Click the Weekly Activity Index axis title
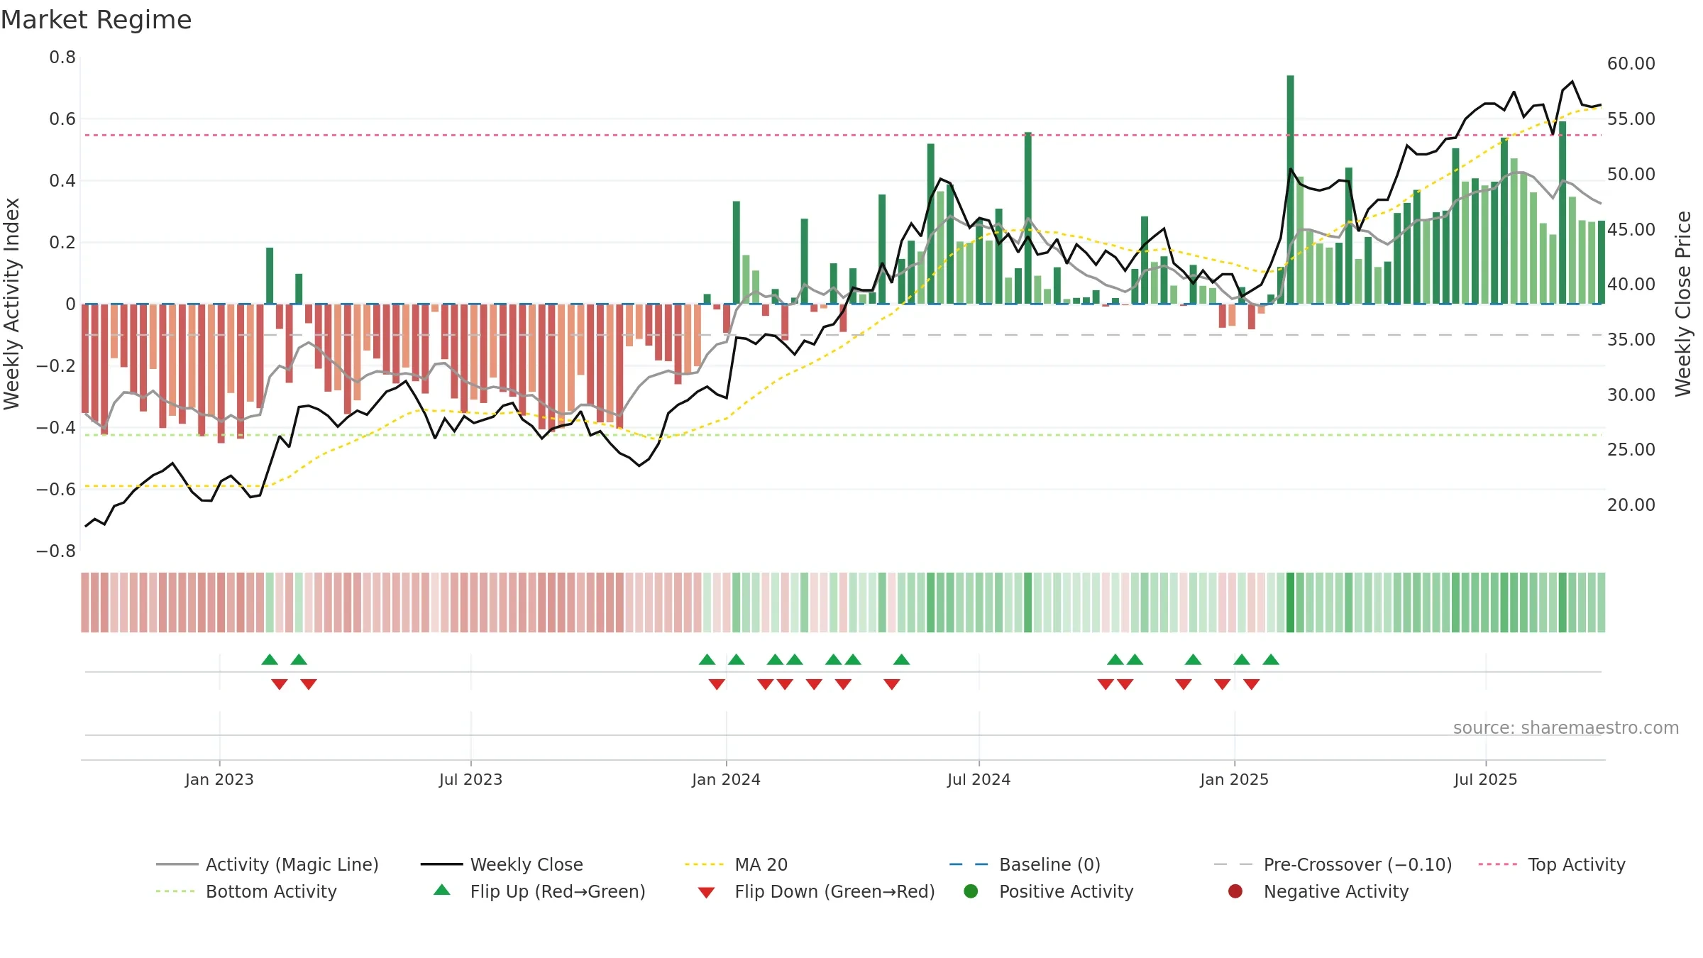Viewport: 1703px width, 958px height. 11,304
